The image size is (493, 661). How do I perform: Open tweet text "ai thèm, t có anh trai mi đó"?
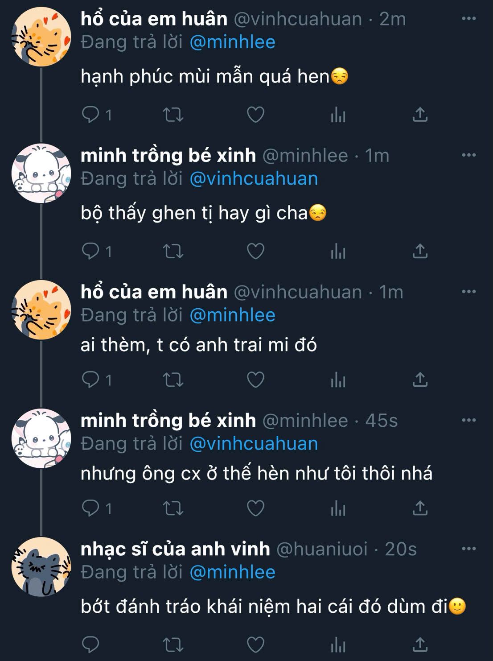(199, 345)
